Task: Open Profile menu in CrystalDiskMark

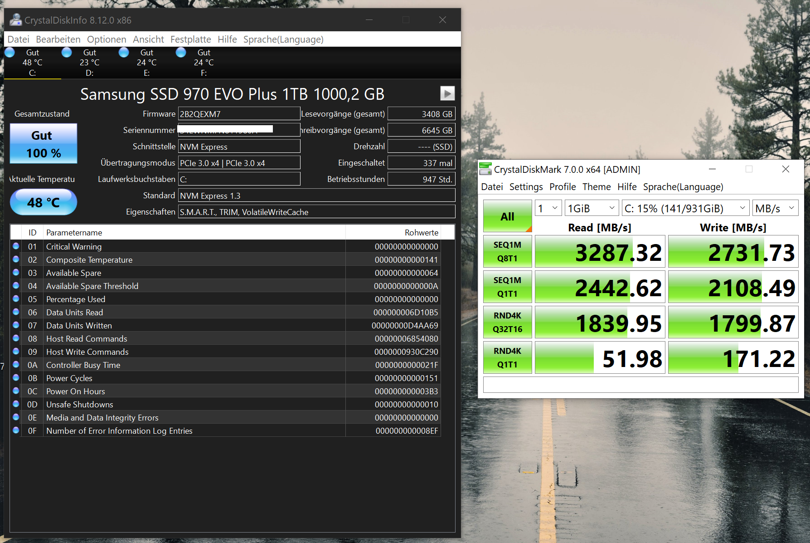Action: coord(563,187)
